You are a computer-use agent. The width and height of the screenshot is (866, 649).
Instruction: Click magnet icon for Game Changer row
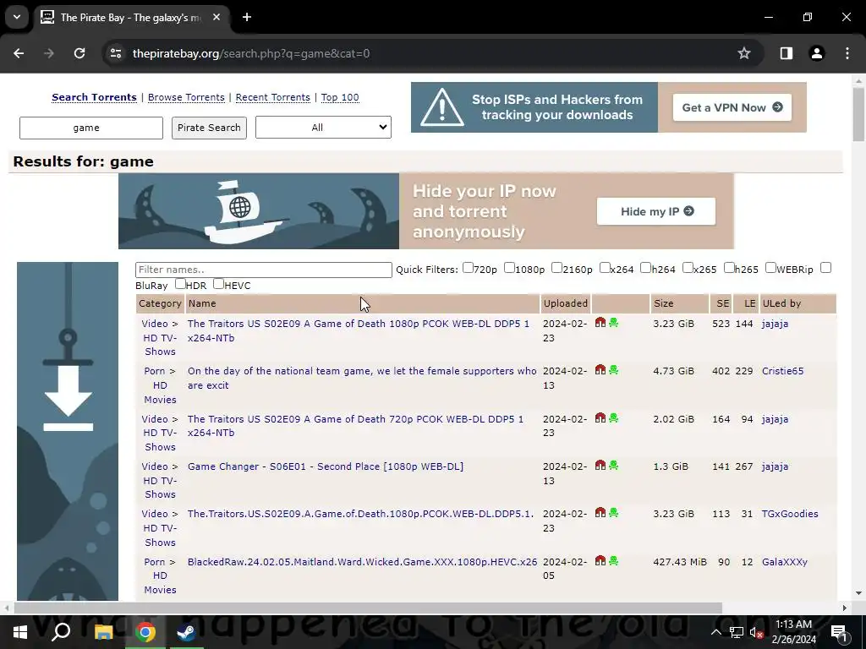(600, 466)
